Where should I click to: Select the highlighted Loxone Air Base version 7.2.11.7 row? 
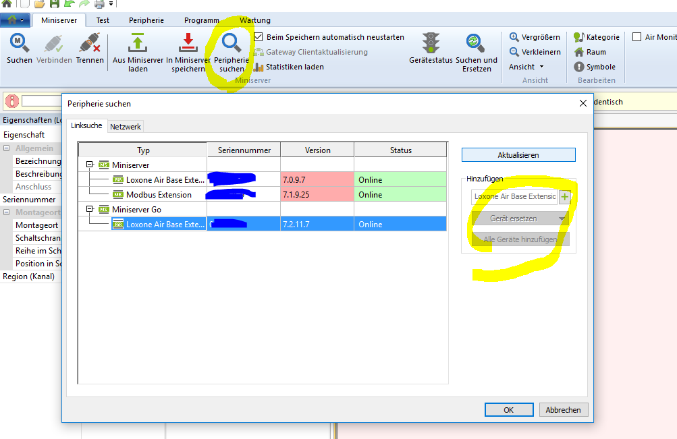point(262,224)
